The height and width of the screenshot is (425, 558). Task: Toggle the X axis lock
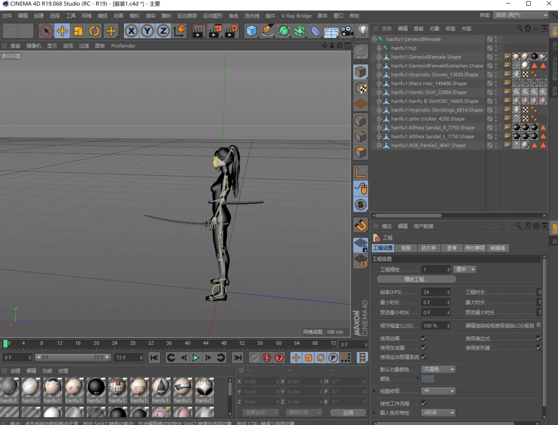pyautogui.click(x=131, y=31)
